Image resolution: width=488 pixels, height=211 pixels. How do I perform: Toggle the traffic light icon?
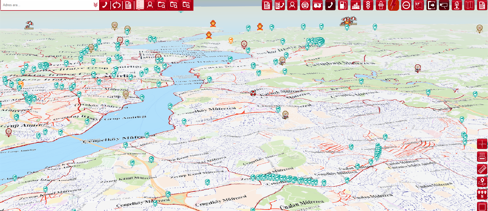point(368,5)
